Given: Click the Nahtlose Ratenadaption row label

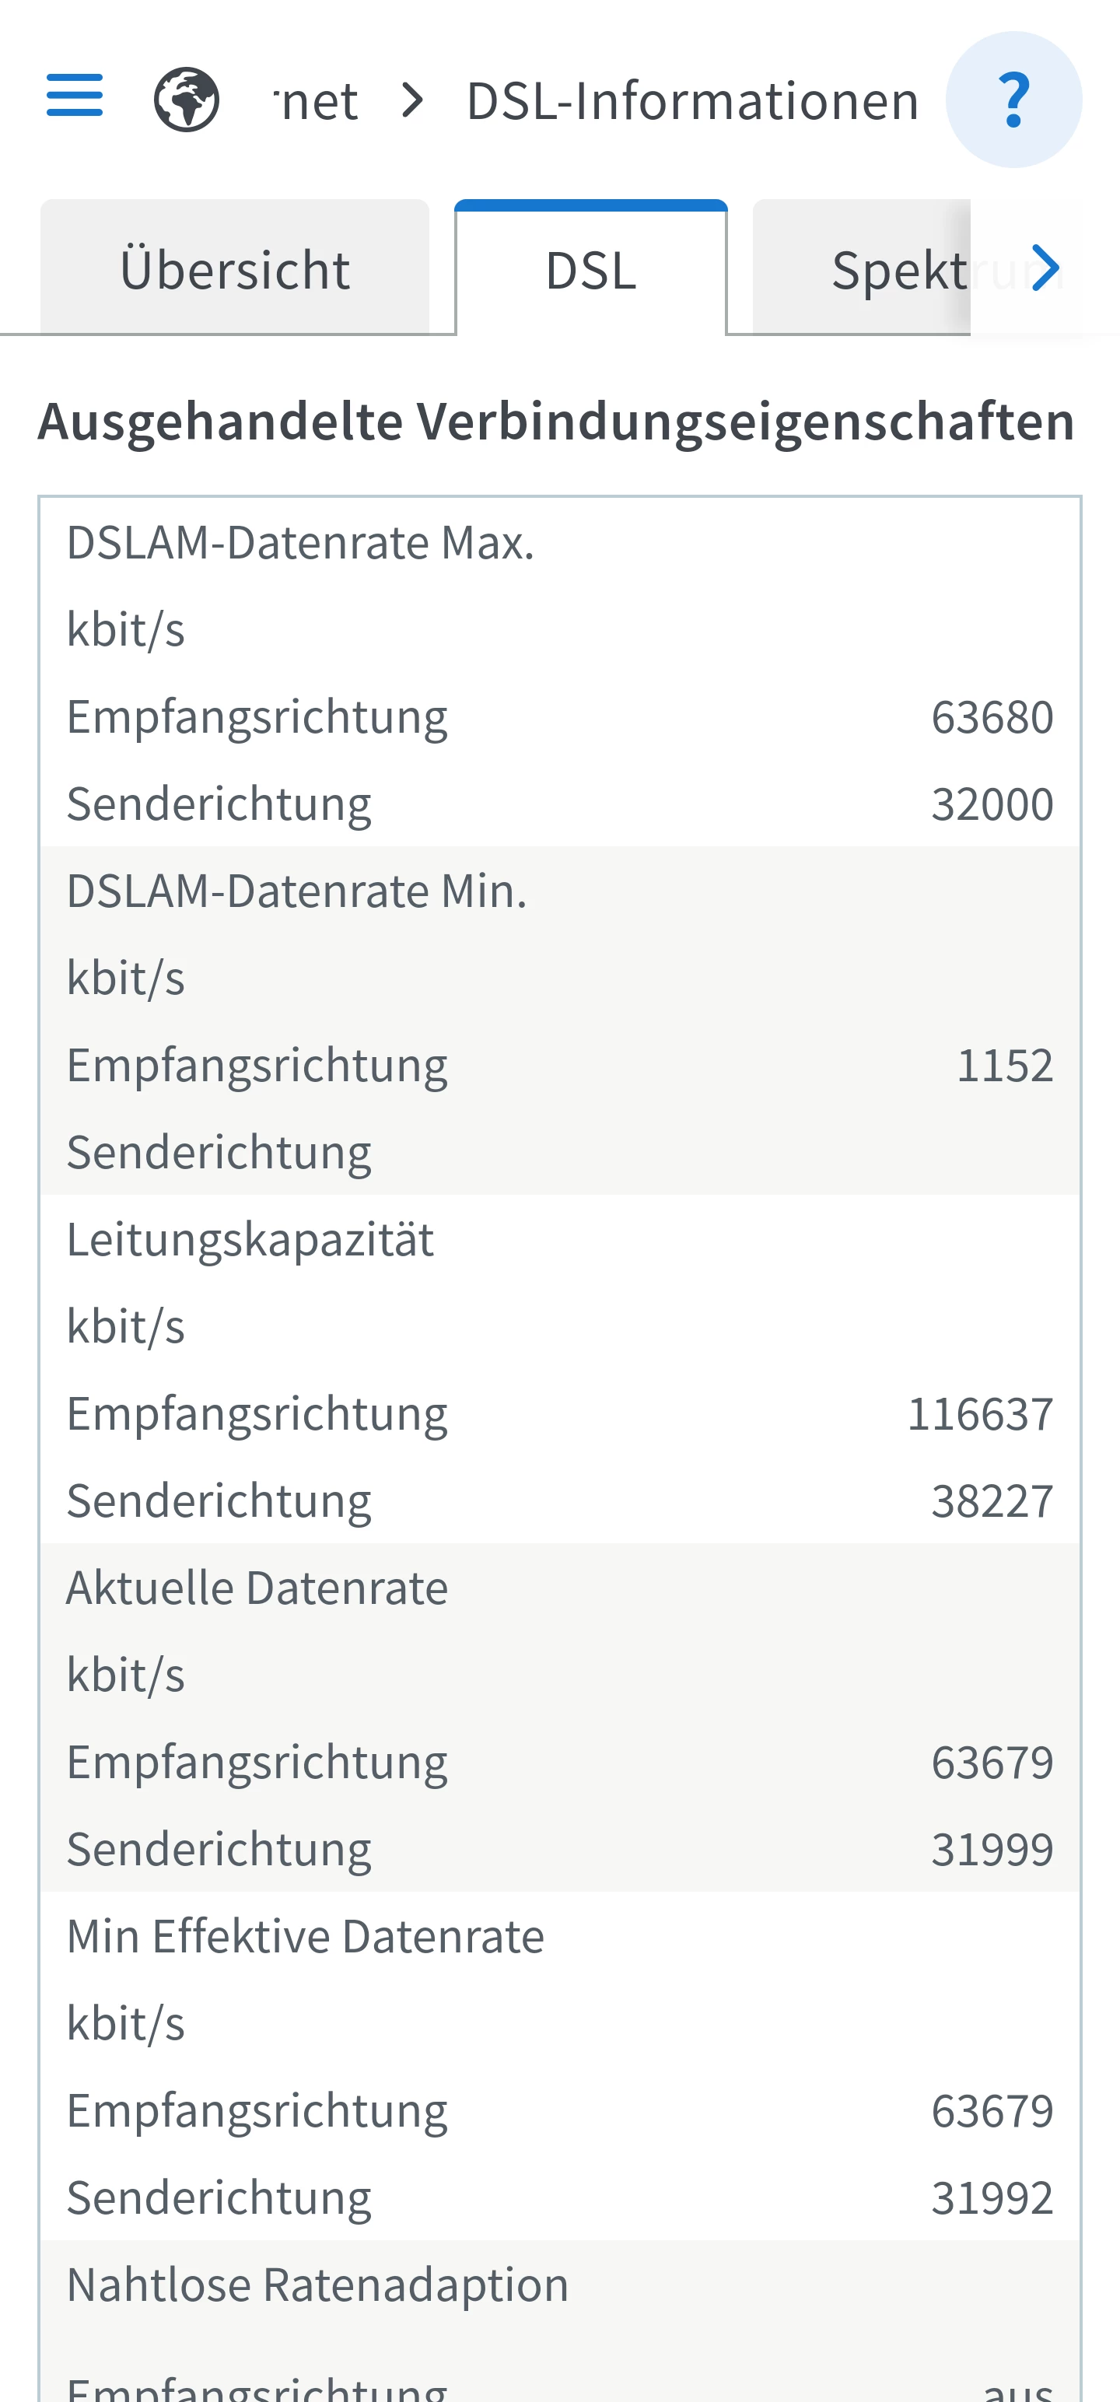Looking at the screenshot, I should (x=317, y=2285).
